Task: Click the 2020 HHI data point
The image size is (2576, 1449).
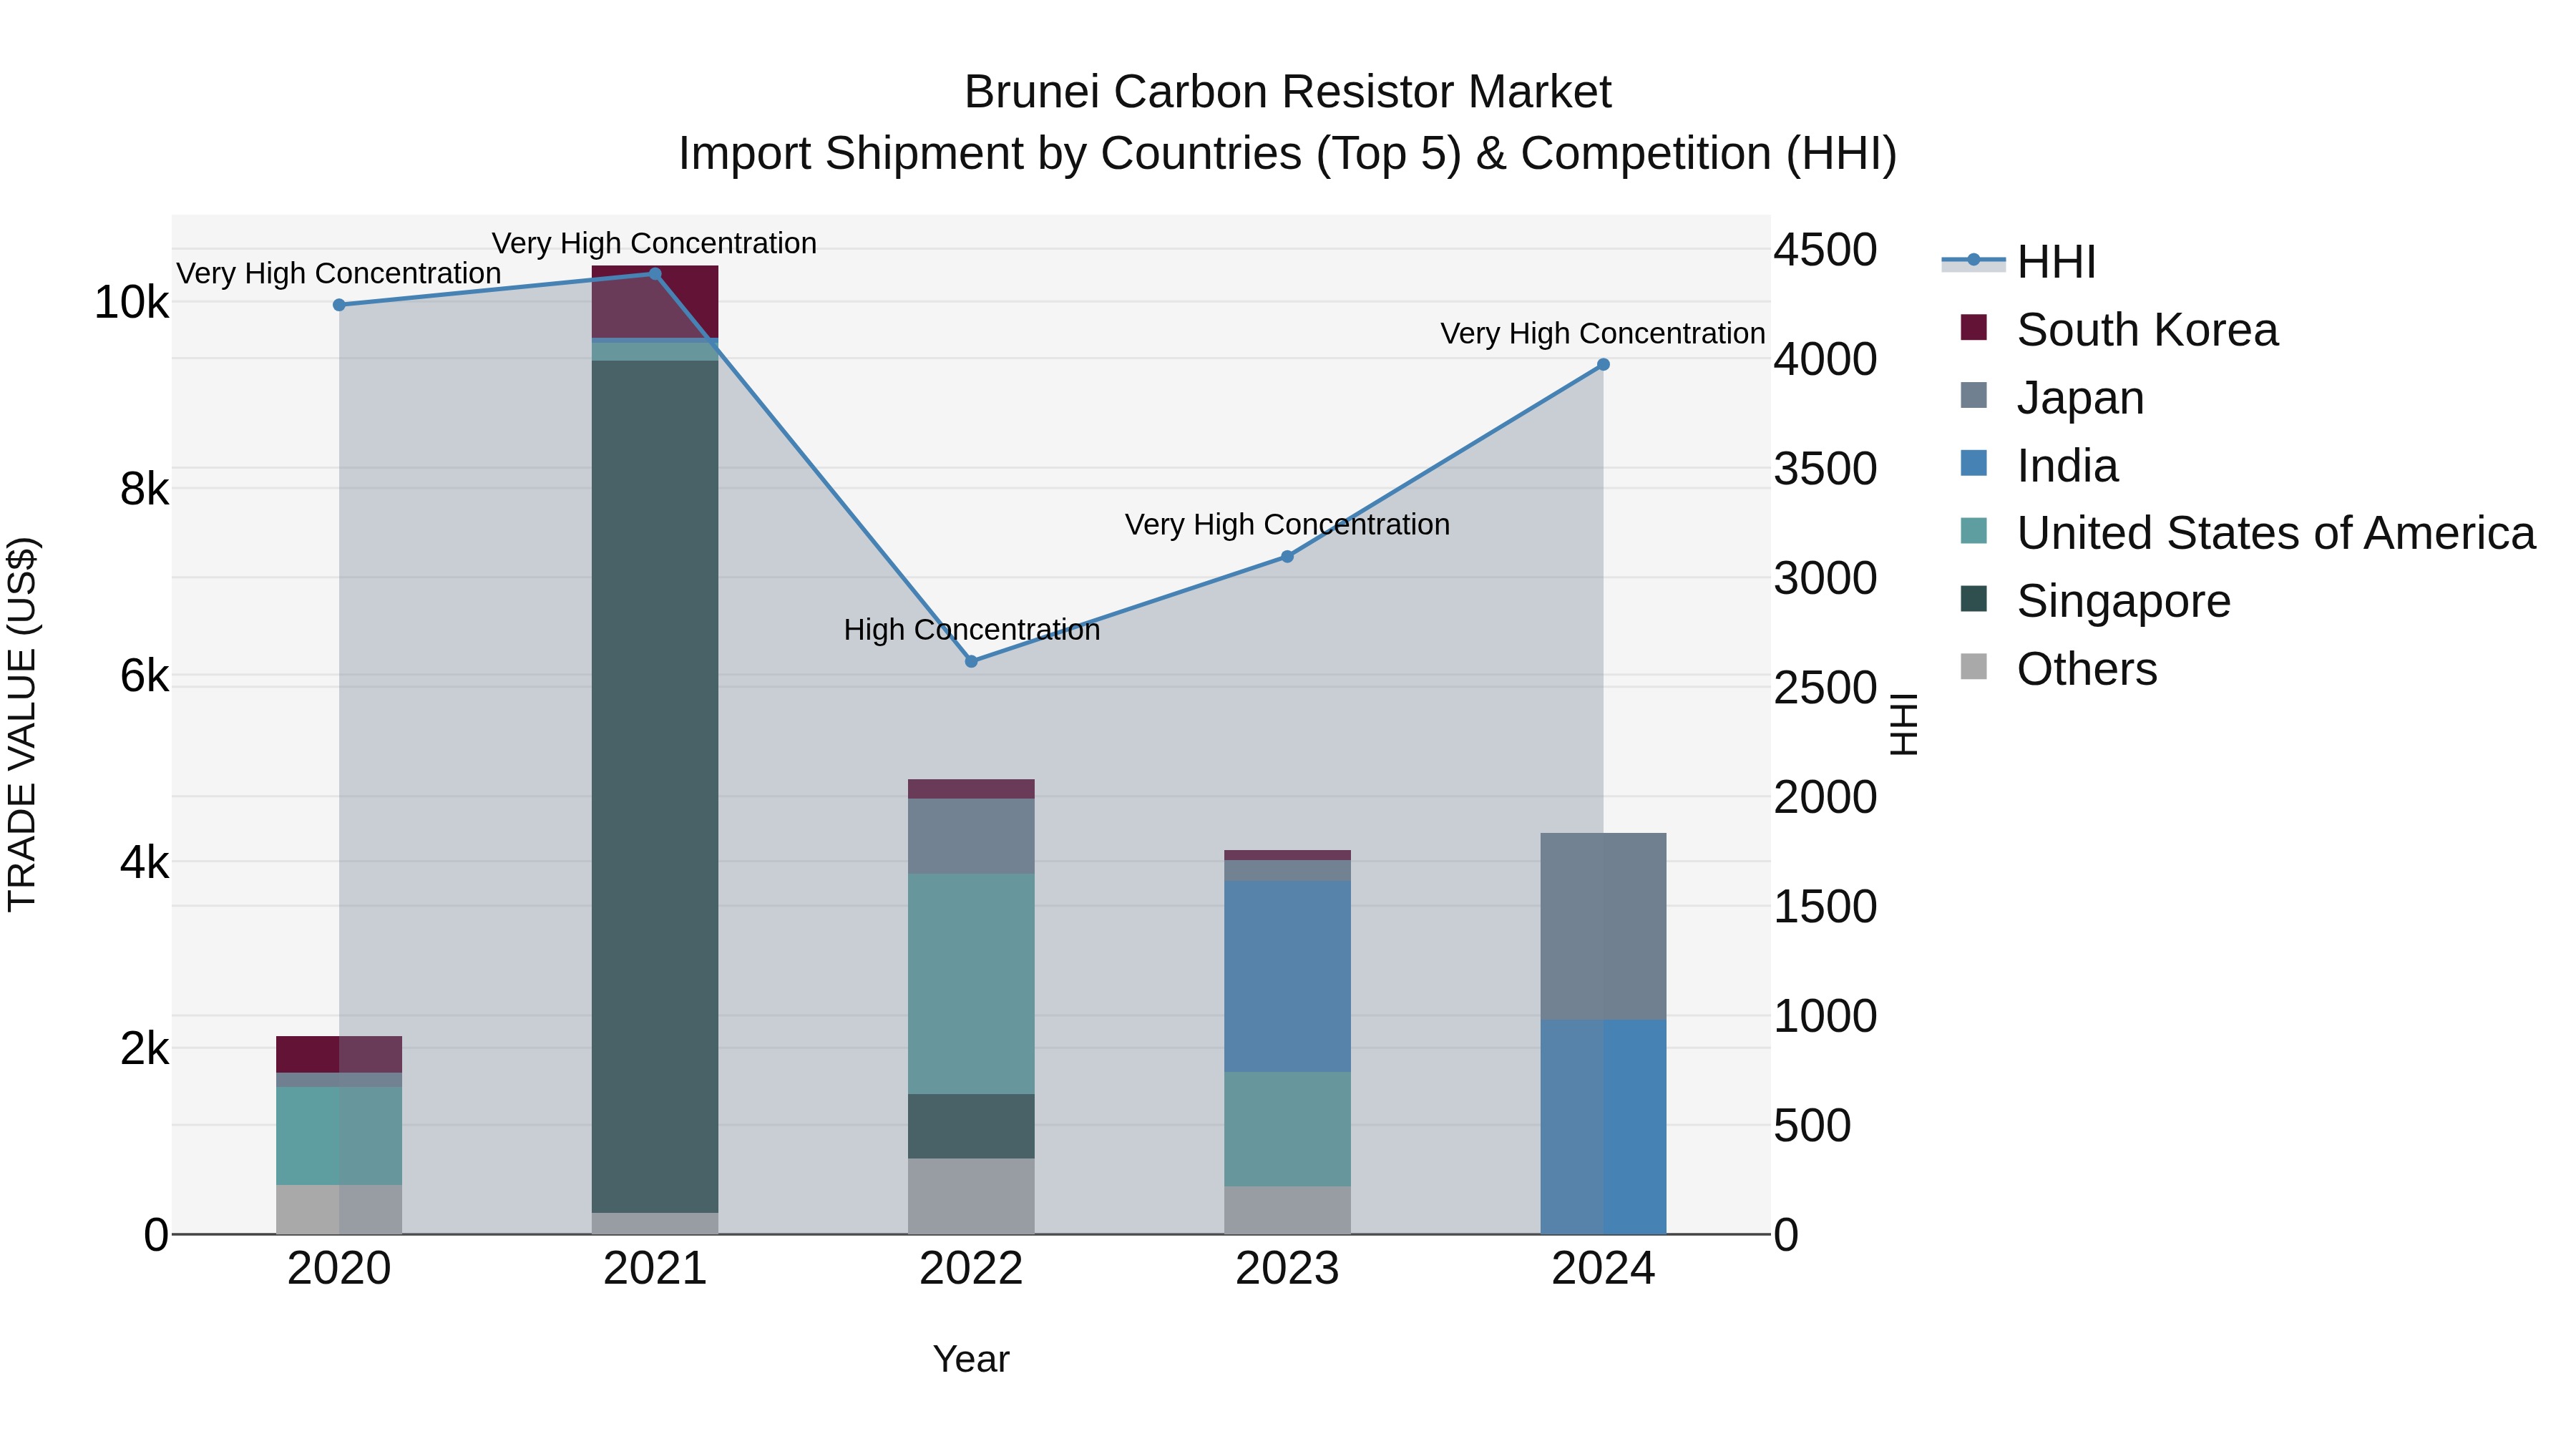Action: (x=339, y=305)
